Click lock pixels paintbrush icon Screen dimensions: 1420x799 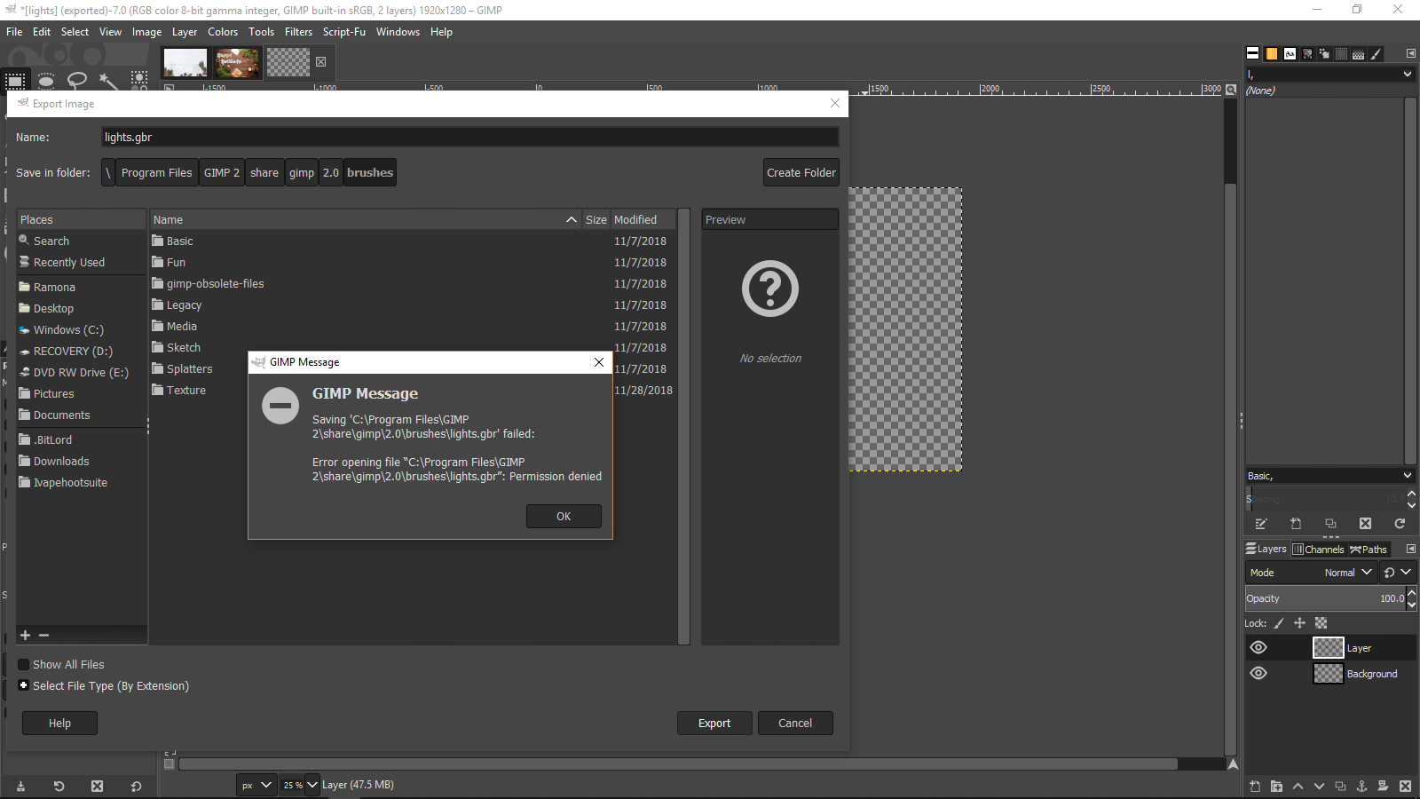1279,623
